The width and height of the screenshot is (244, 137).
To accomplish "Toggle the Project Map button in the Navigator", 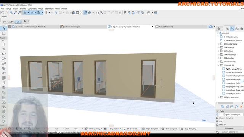I will (227, 29).
